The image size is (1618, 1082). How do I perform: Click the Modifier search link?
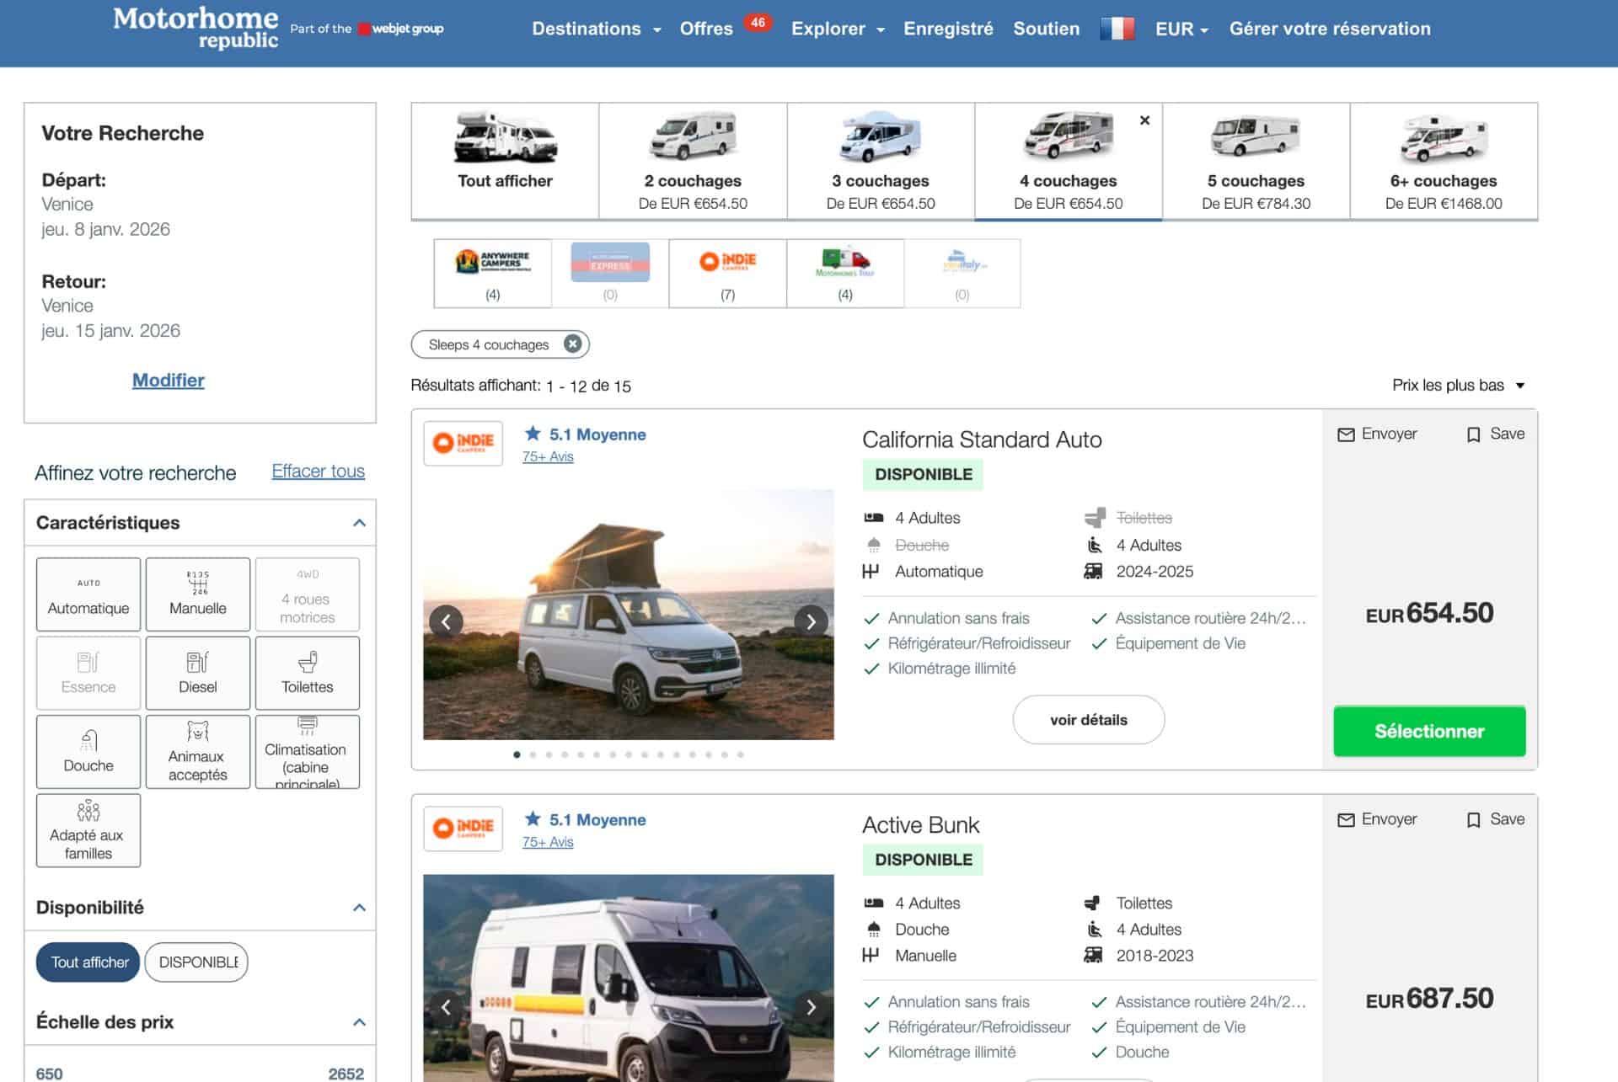coord(169,381)
